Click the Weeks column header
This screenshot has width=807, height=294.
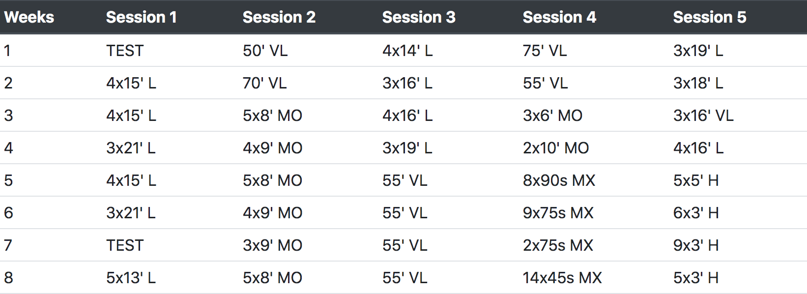pyautogui.click(x=29, y=17)
